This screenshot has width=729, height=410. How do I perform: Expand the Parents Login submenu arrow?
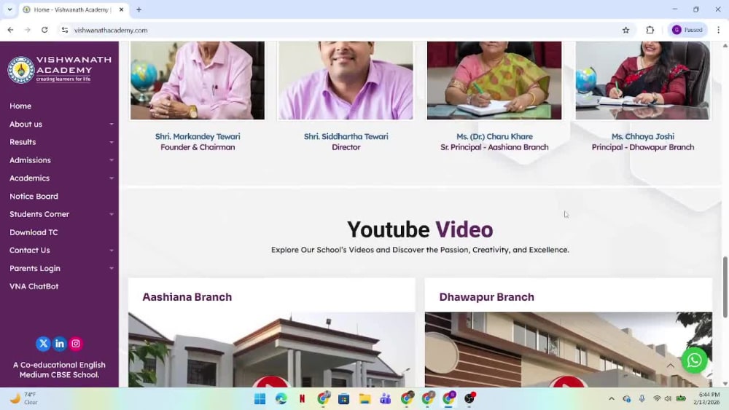click(112, 269)
